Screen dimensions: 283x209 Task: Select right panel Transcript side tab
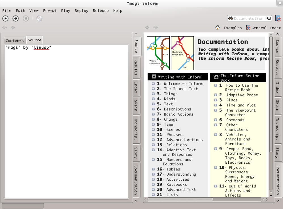278,129
